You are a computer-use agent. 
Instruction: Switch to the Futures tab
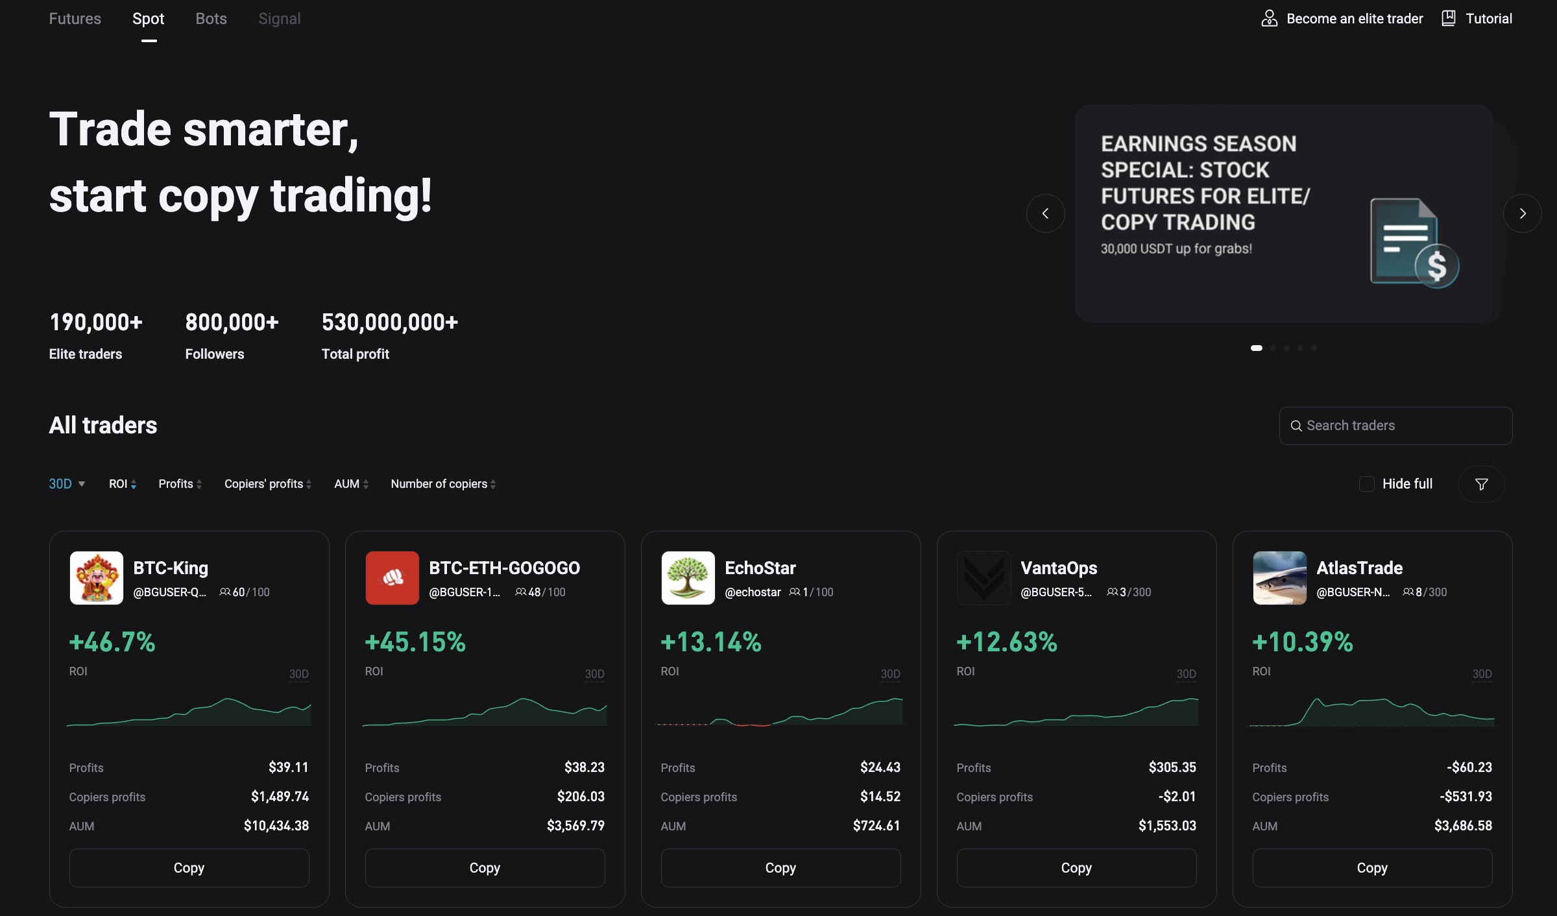click(75, 18)
